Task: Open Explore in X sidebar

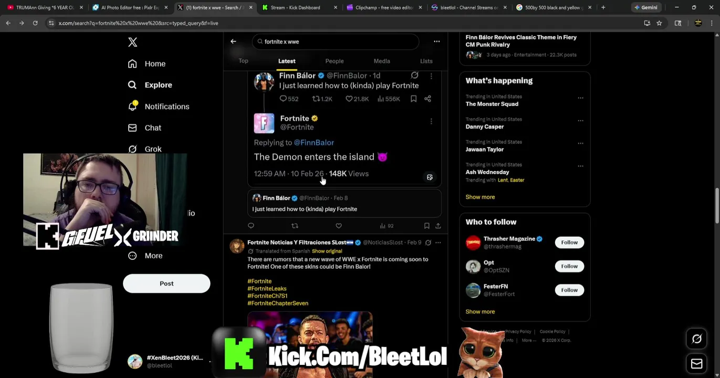Action: pyautogui.click(x=150, y=85)
